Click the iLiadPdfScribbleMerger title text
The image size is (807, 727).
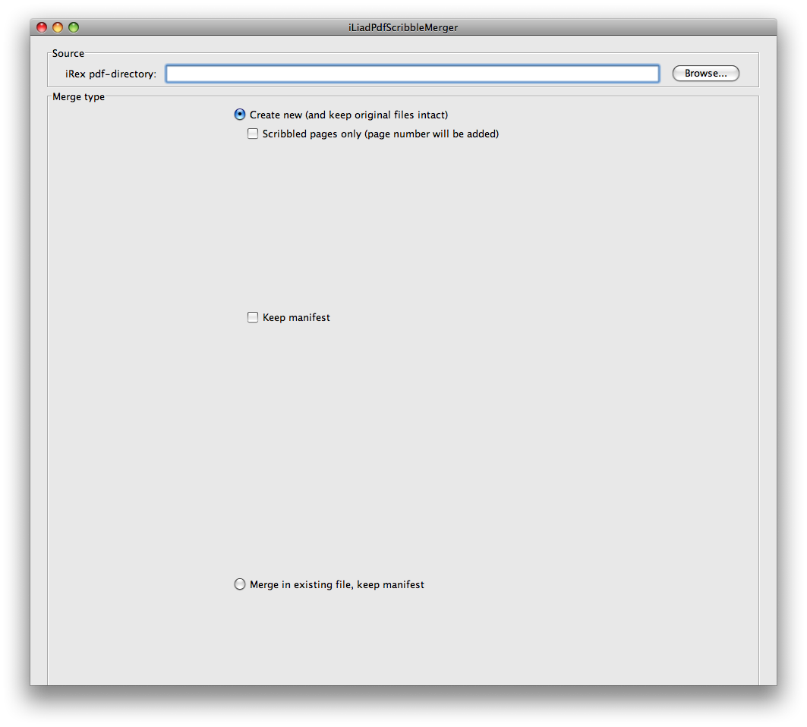(x=403, y=28)
